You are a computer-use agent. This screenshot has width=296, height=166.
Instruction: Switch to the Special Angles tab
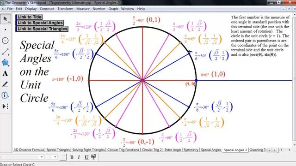coord(211,150)
